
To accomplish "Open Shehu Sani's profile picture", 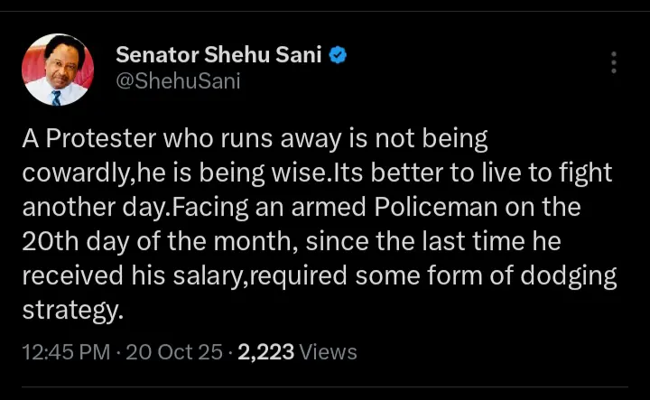I will (57, 70).
